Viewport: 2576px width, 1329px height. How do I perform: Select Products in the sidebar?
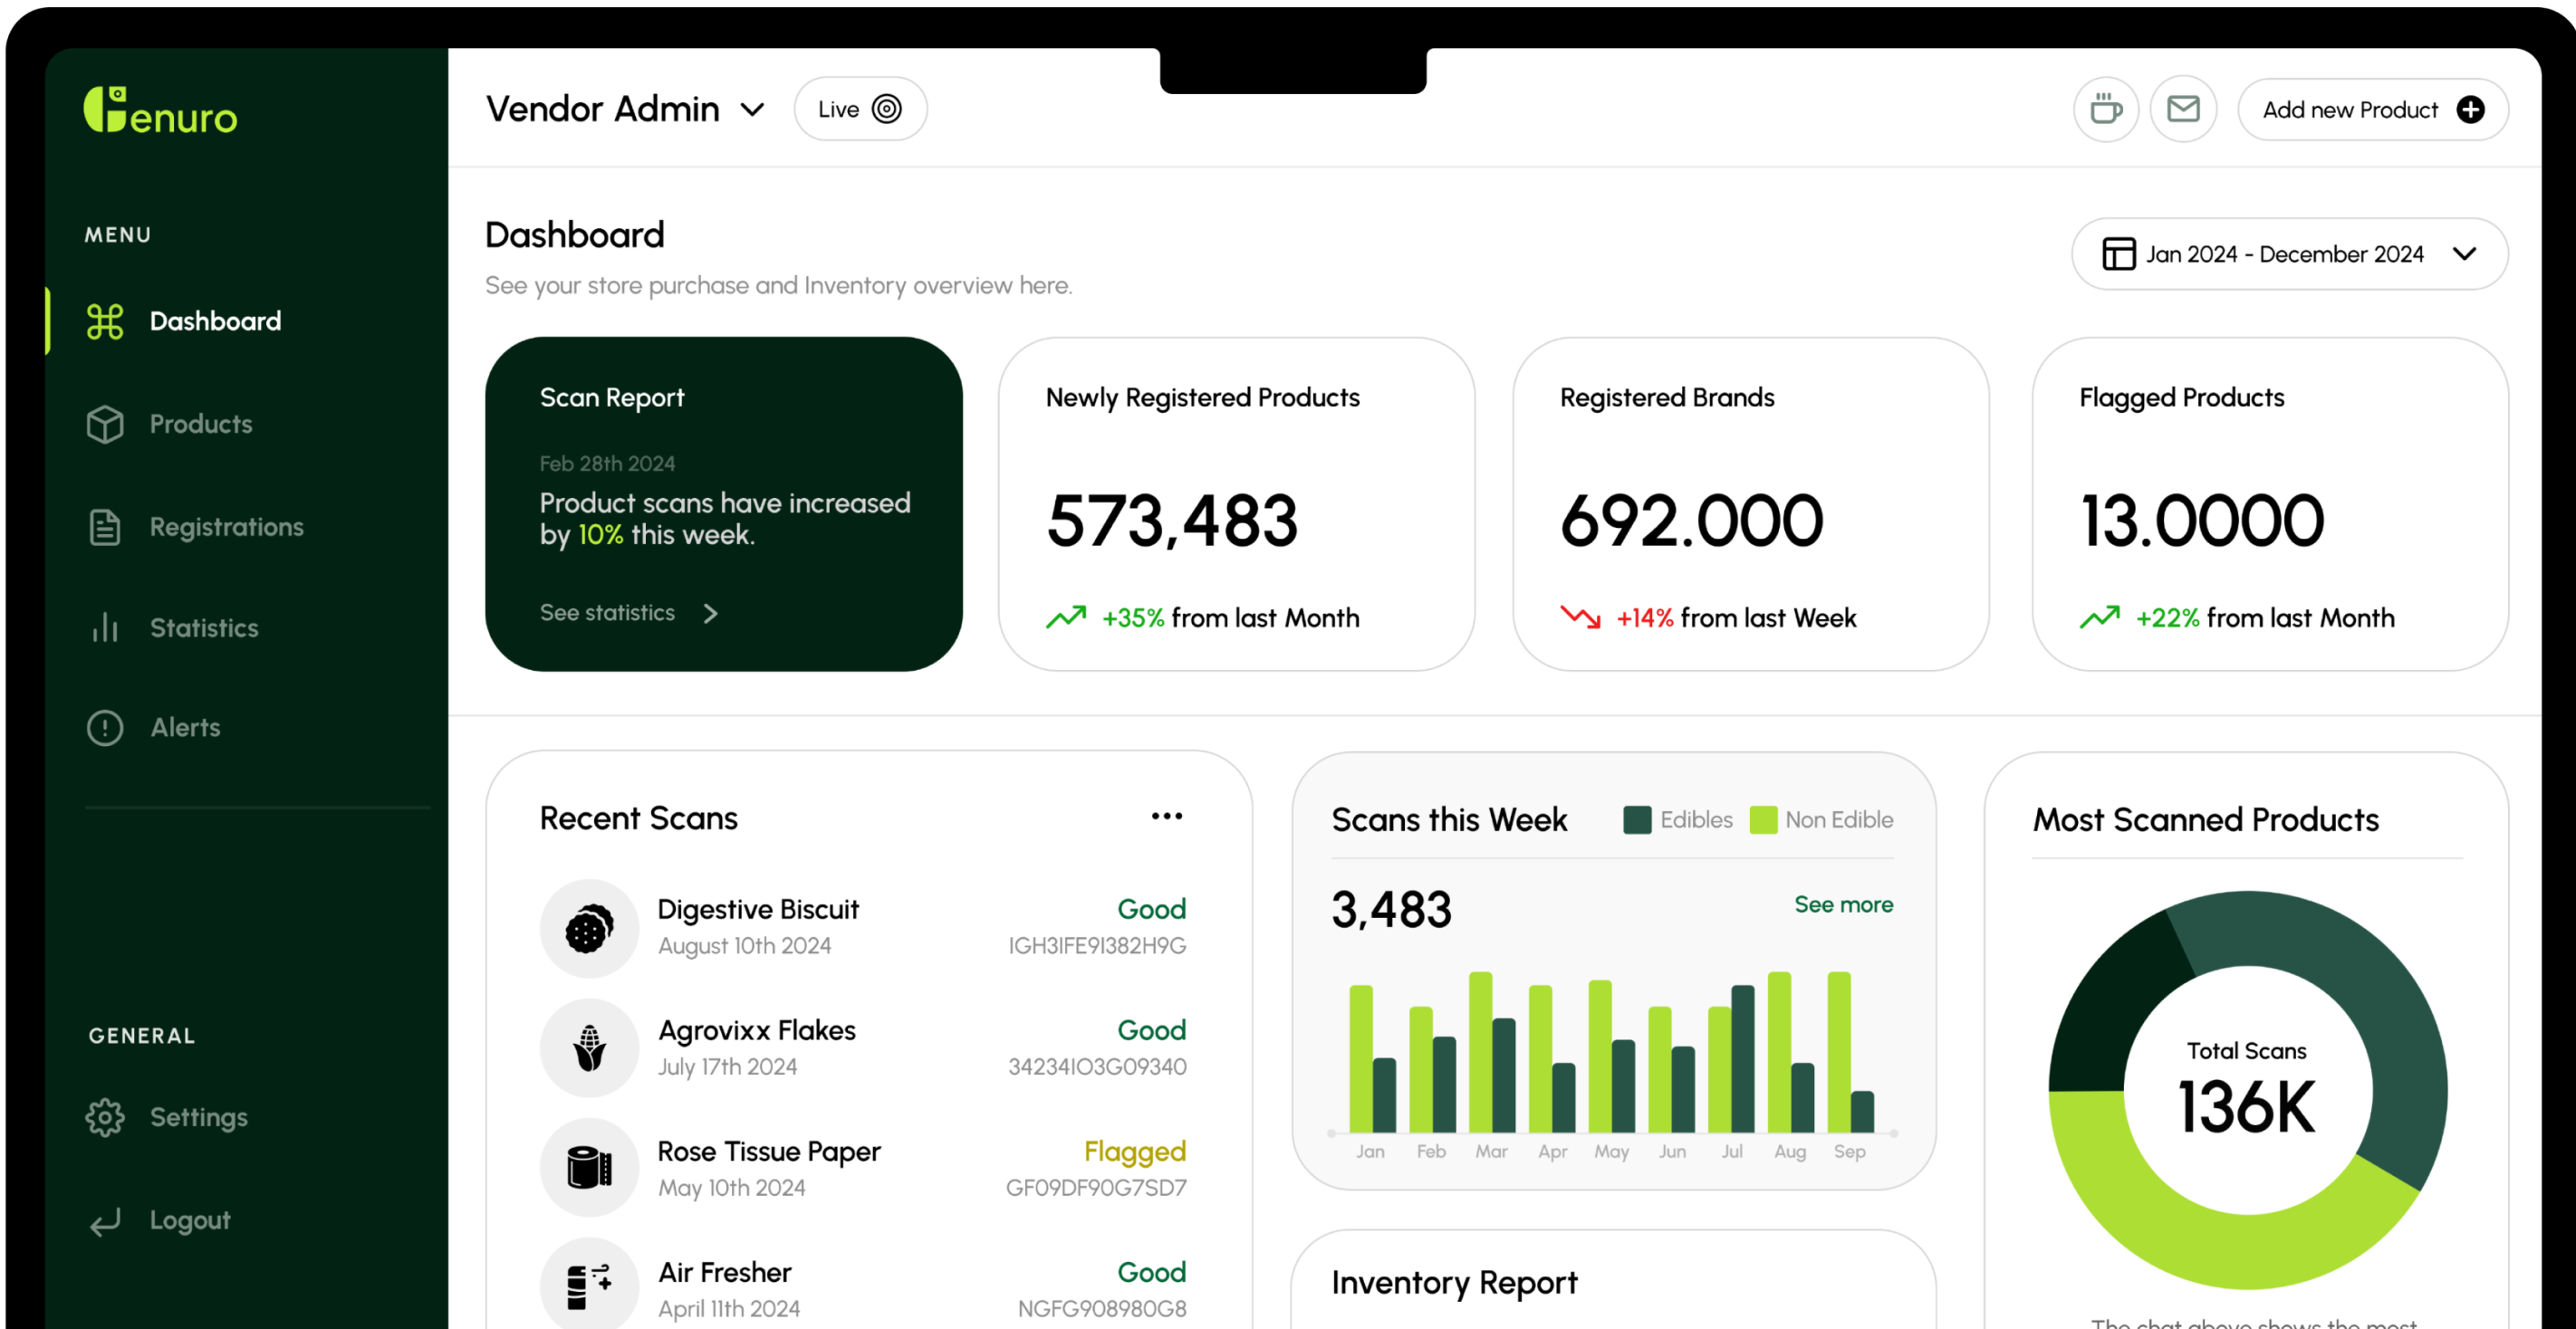tap(200, 424)
